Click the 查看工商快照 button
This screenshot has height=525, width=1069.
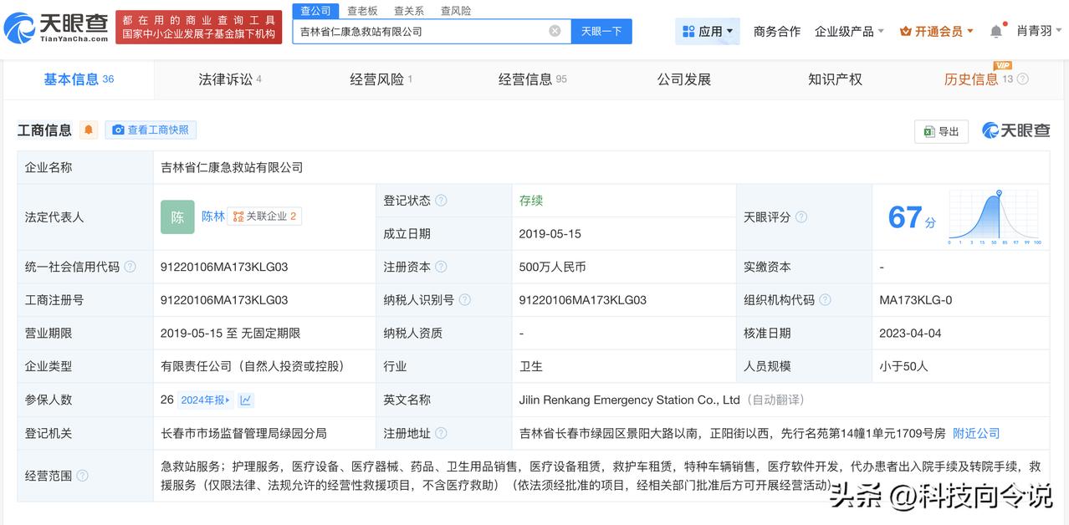[151, 130]
